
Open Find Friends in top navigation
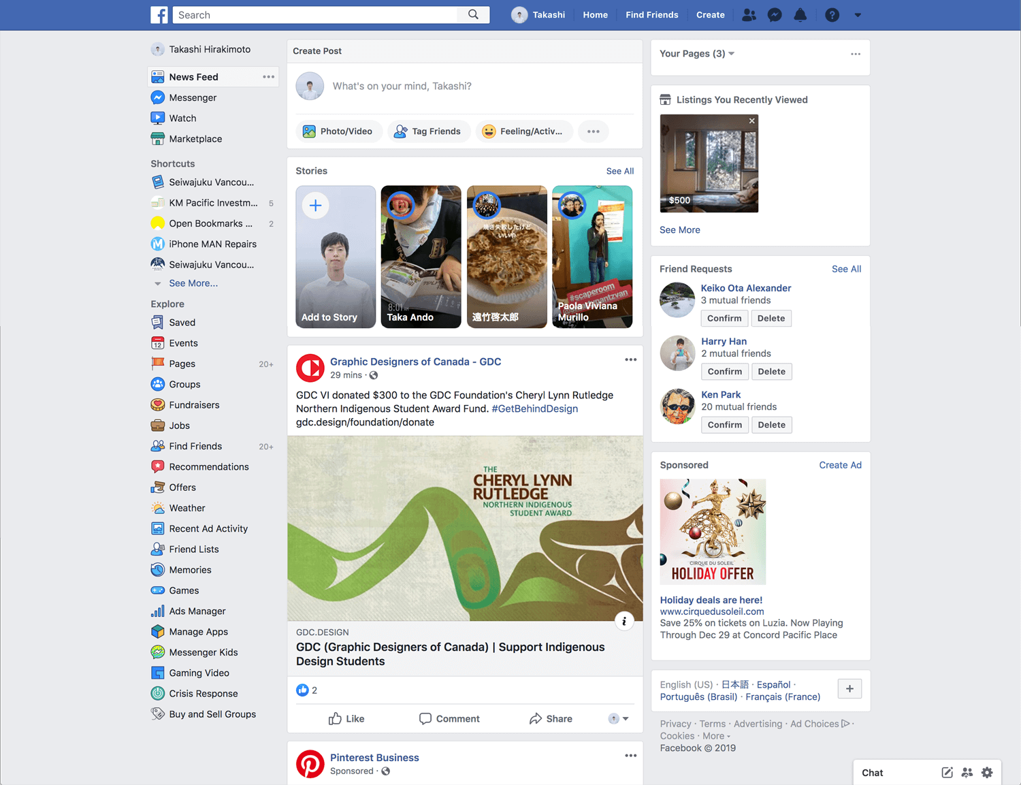tap(652, 15)
